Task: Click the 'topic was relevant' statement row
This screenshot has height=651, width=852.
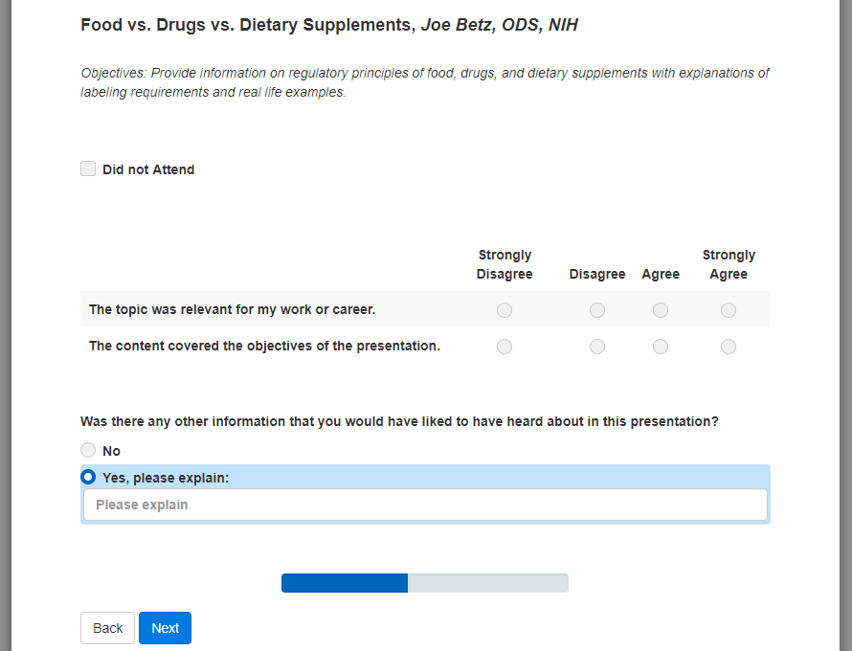Action: tap(232, 310)
